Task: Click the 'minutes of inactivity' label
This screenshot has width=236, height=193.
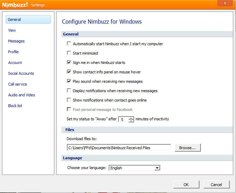Action: click(x=152, y=119)
